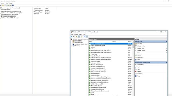
Task: Open Action menu in SQL Configuration Manager
Action: (2, 3)
